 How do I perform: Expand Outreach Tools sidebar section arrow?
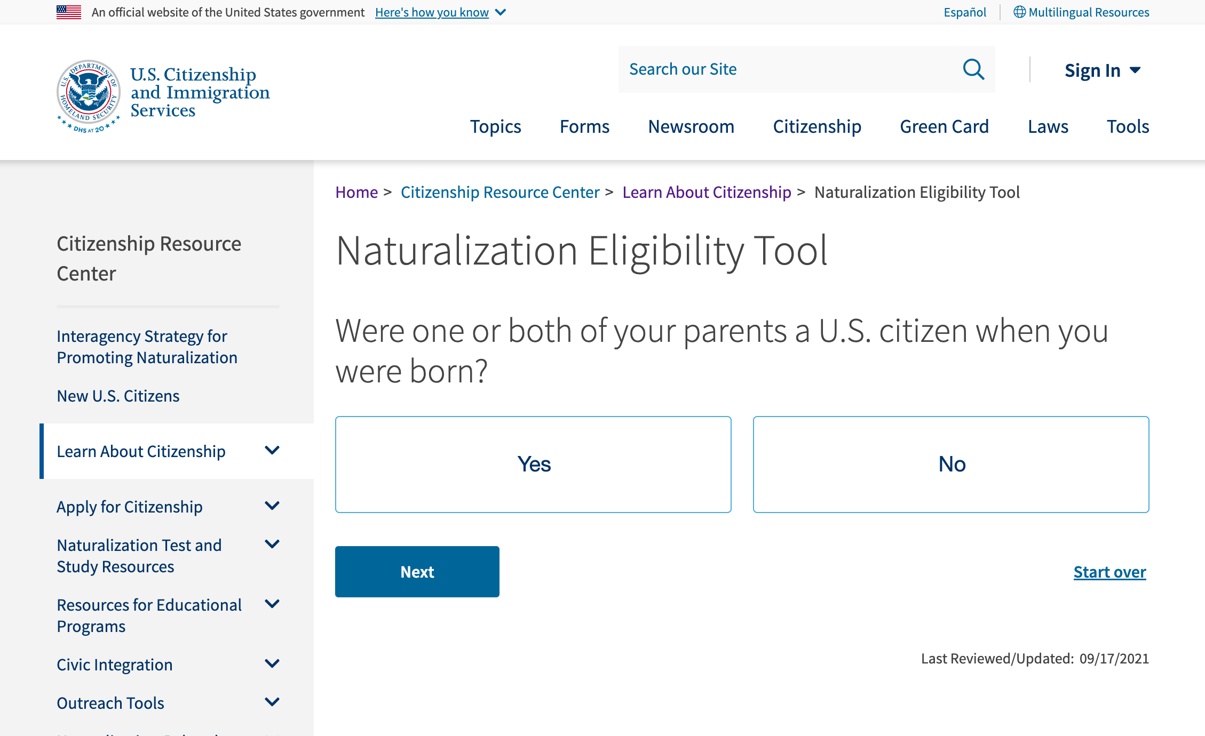pyautogui.click(x=272, y=702)
